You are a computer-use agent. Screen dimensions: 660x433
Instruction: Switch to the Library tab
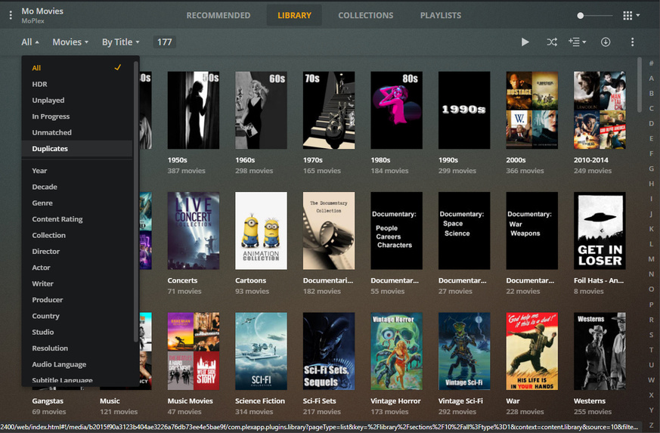click(294, 16)
